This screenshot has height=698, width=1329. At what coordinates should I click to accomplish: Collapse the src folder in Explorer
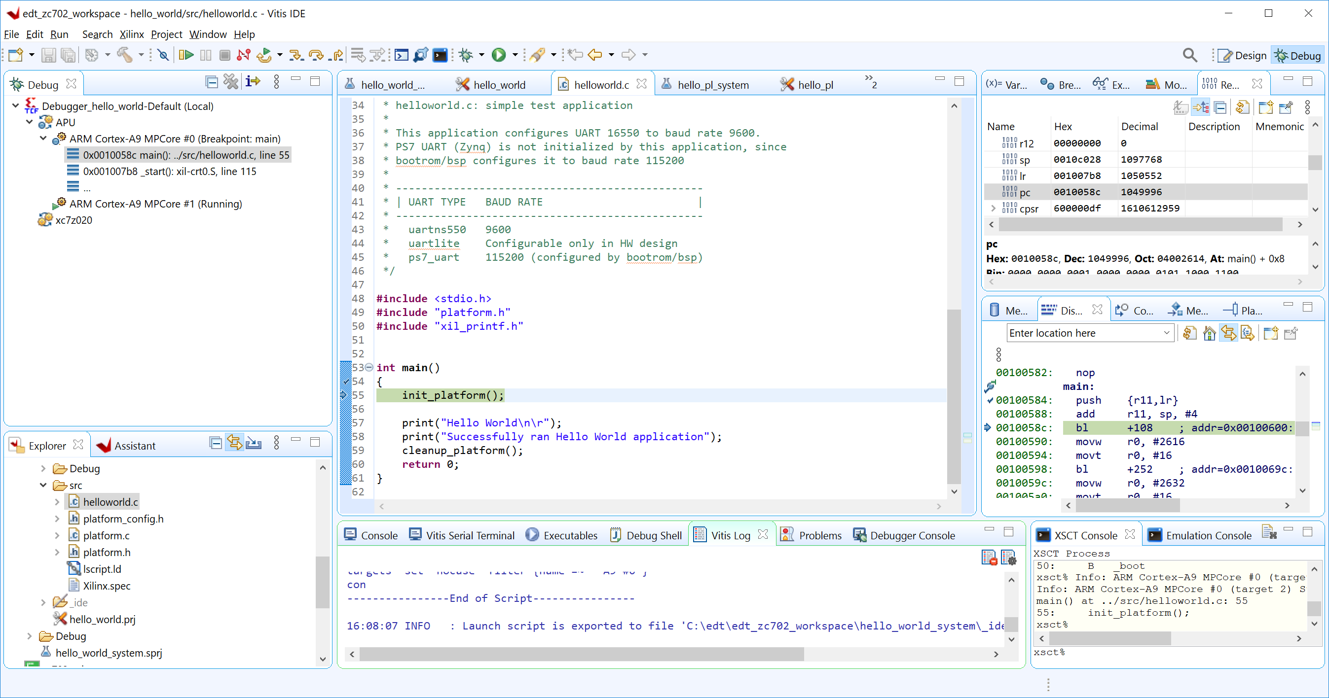[x=44, y=485]
